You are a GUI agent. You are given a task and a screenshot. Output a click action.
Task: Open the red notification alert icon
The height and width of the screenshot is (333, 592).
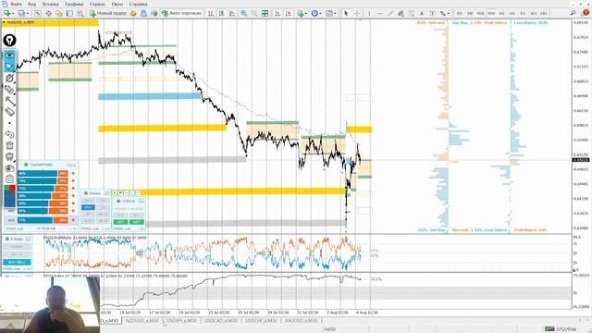586,13
